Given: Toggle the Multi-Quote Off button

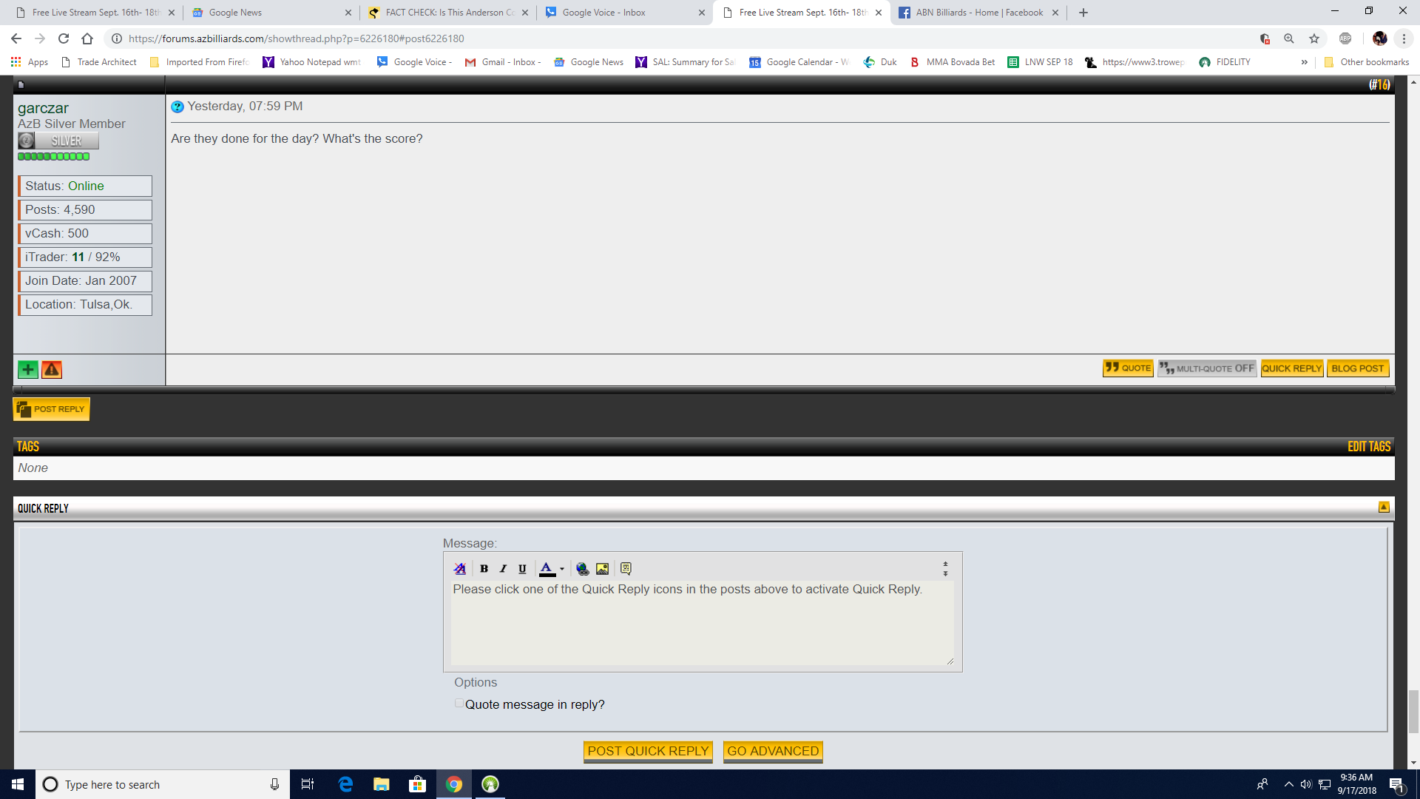Looking at the screenshot, I should pyautogui.click(x=1206, y=368).
